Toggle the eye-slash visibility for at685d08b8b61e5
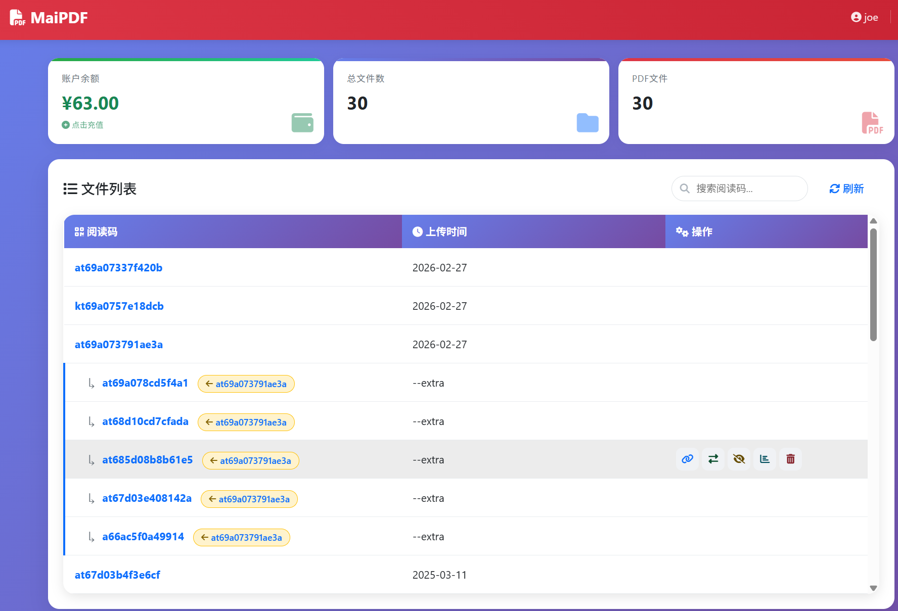 [x=739, y=459]
